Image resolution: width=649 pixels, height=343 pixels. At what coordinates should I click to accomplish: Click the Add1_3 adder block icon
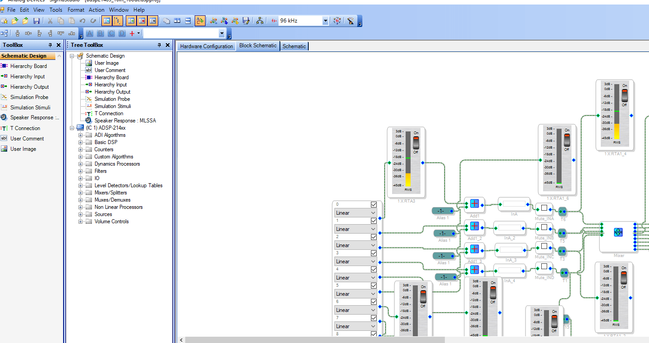(474, 248)
